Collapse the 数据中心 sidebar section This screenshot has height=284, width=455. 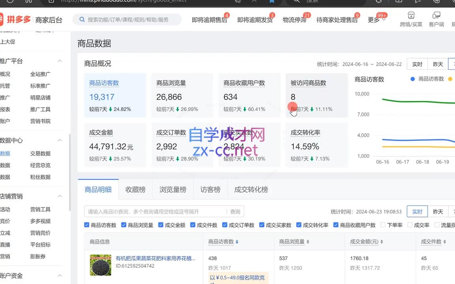point(59,140)
